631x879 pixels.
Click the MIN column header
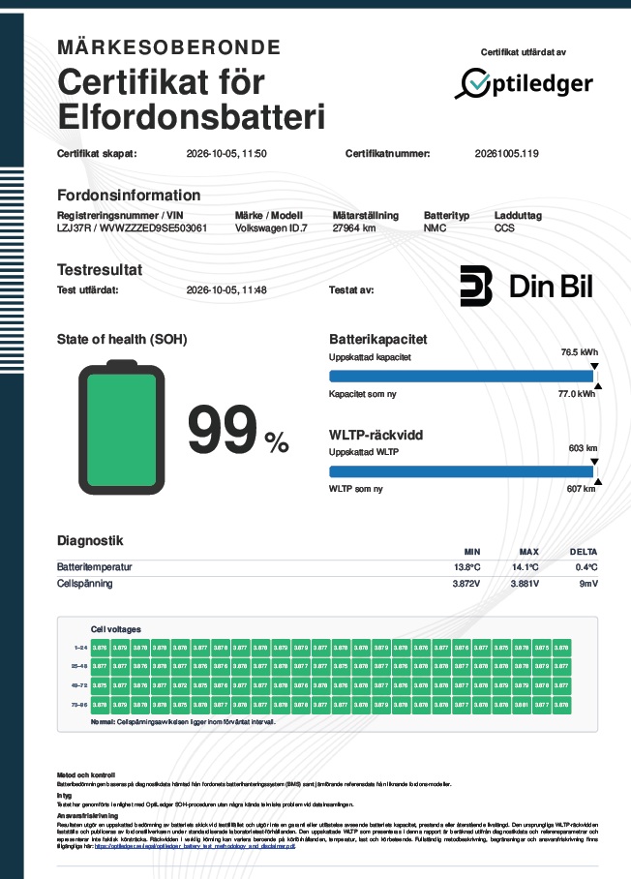point(472,552)
